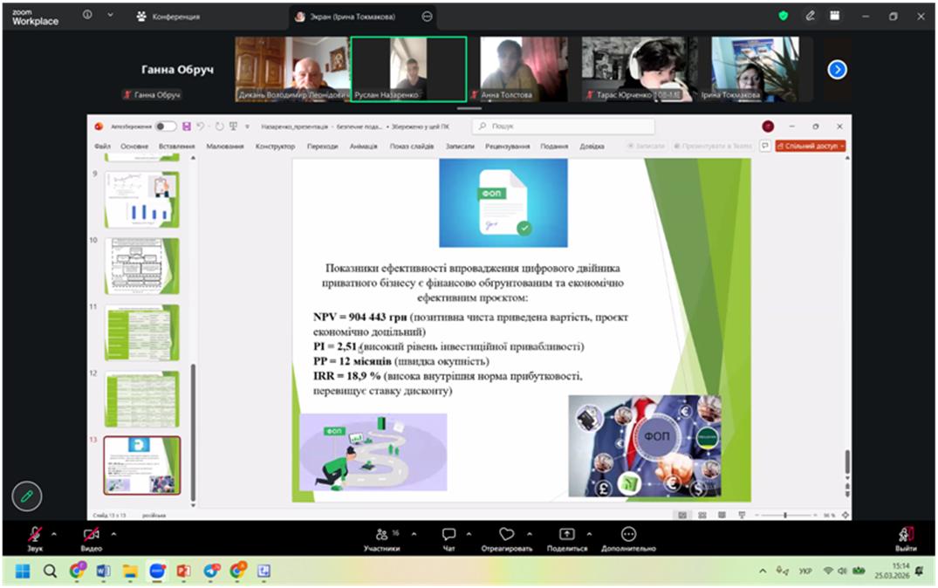Screen dimensions: 938x588
Task: Unmute microphone with the Звук button
Action: 35,535
